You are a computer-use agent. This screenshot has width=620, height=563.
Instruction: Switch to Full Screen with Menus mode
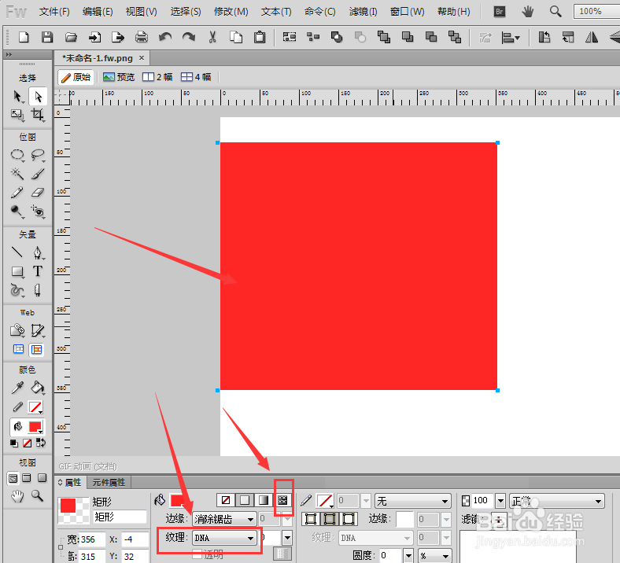click(x=27, y=478)
